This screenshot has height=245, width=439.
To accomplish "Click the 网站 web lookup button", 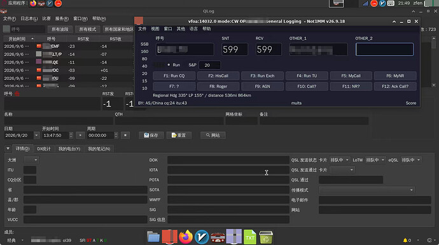I will coord(213,135).
